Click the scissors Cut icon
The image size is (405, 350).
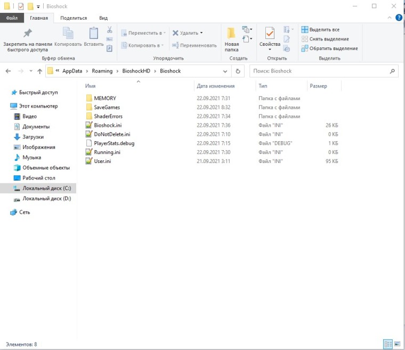(x=110, y=30)
